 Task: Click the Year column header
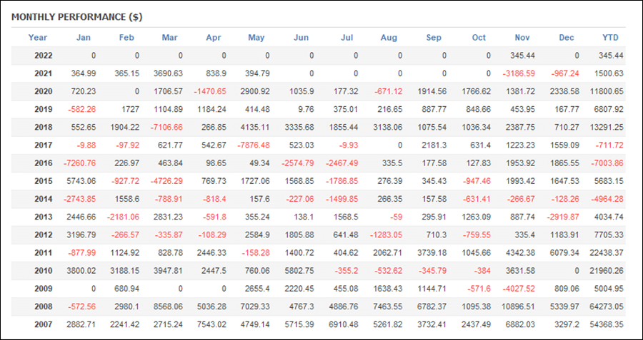(x=38, y=38)
